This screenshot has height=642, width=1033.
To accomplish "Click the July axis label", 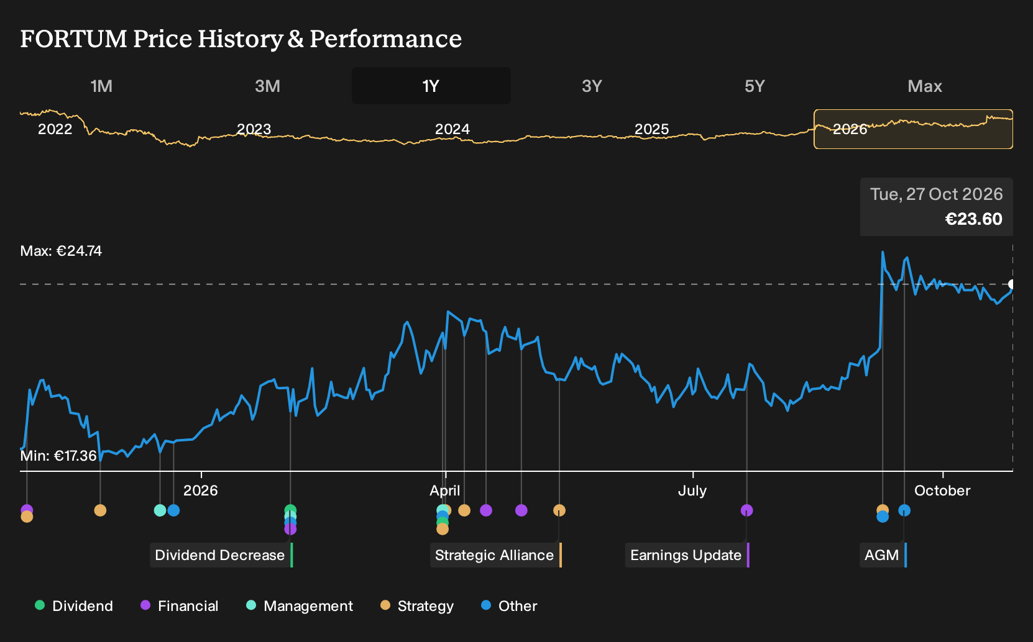I will (692, 491).
